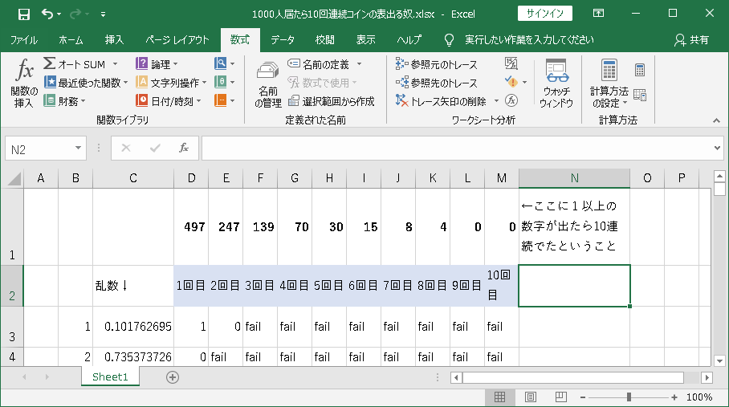Click the zoom slider handle in status bar
This screenshot has height=407, width=729.
pyautogui.click(x=629, y=397)
